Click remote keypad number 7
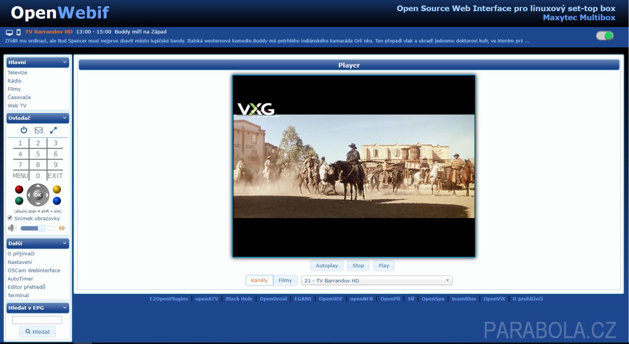This screenshot has height=344, width=629. tap(20, 165)
